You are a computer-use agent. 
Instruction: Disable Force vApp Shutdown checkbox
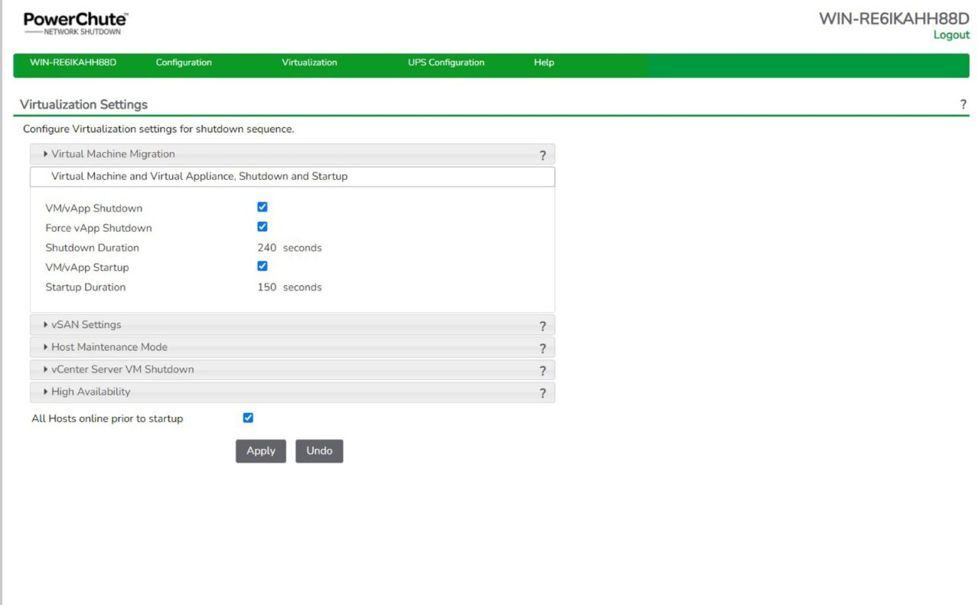pyautogui.click(x=262, y=227)
